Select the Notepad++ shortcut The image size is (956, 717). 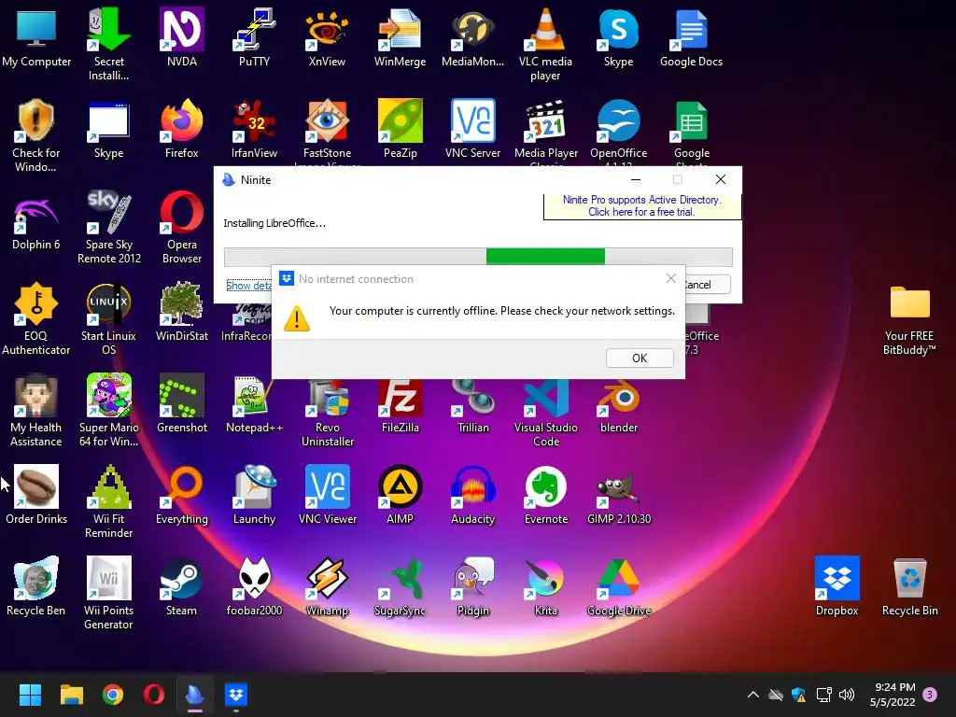254,403
